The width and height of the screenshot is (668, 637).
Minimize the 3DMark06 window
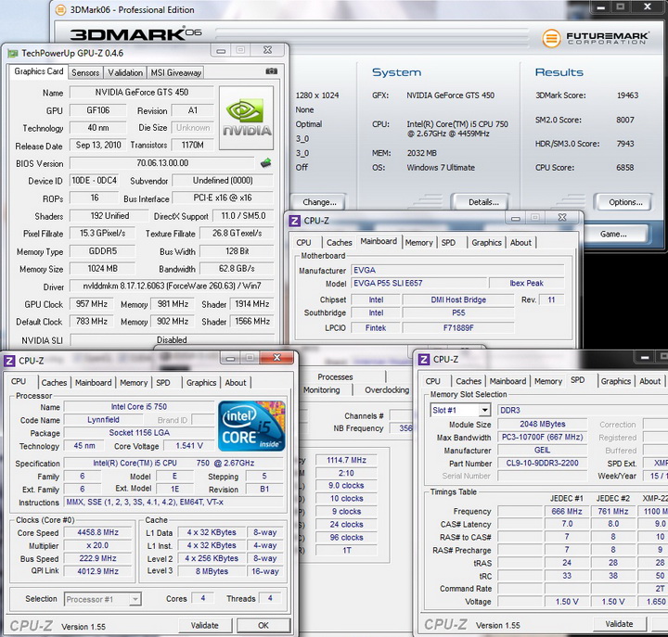tap(600, 6)
